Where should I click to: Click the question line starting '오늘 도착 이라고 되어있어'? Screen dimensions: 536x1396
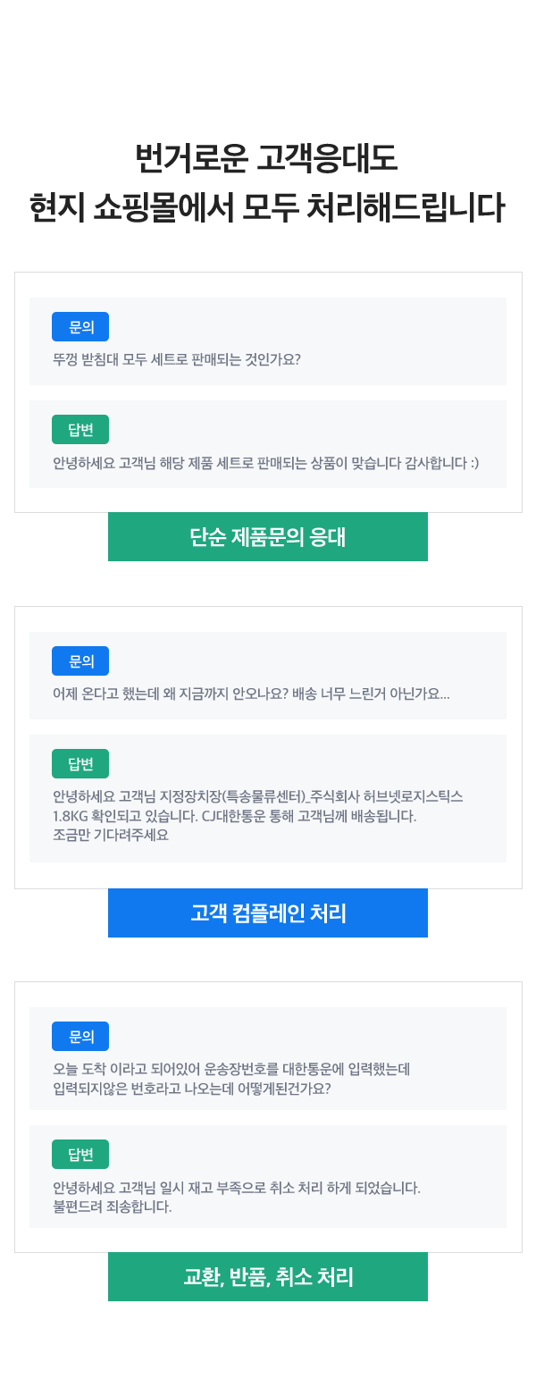point(231,1069)
